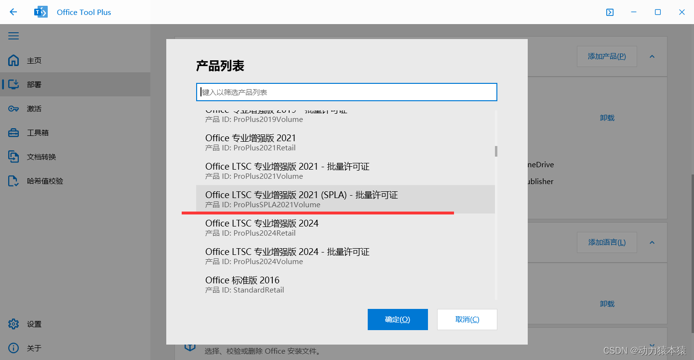694x360 pixels.
Task: Click the lower 卸载 link for the language
Action: [x=607, y=304]
